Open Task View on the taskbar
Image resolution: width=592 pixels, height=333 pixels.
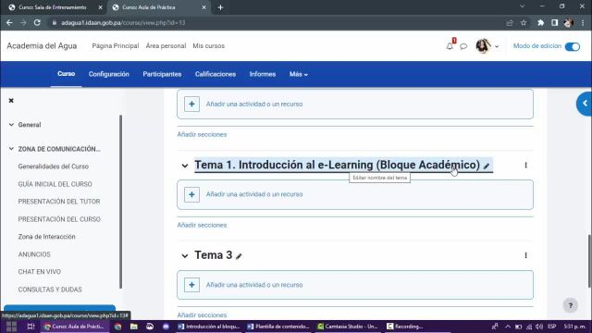click(31, 327)
